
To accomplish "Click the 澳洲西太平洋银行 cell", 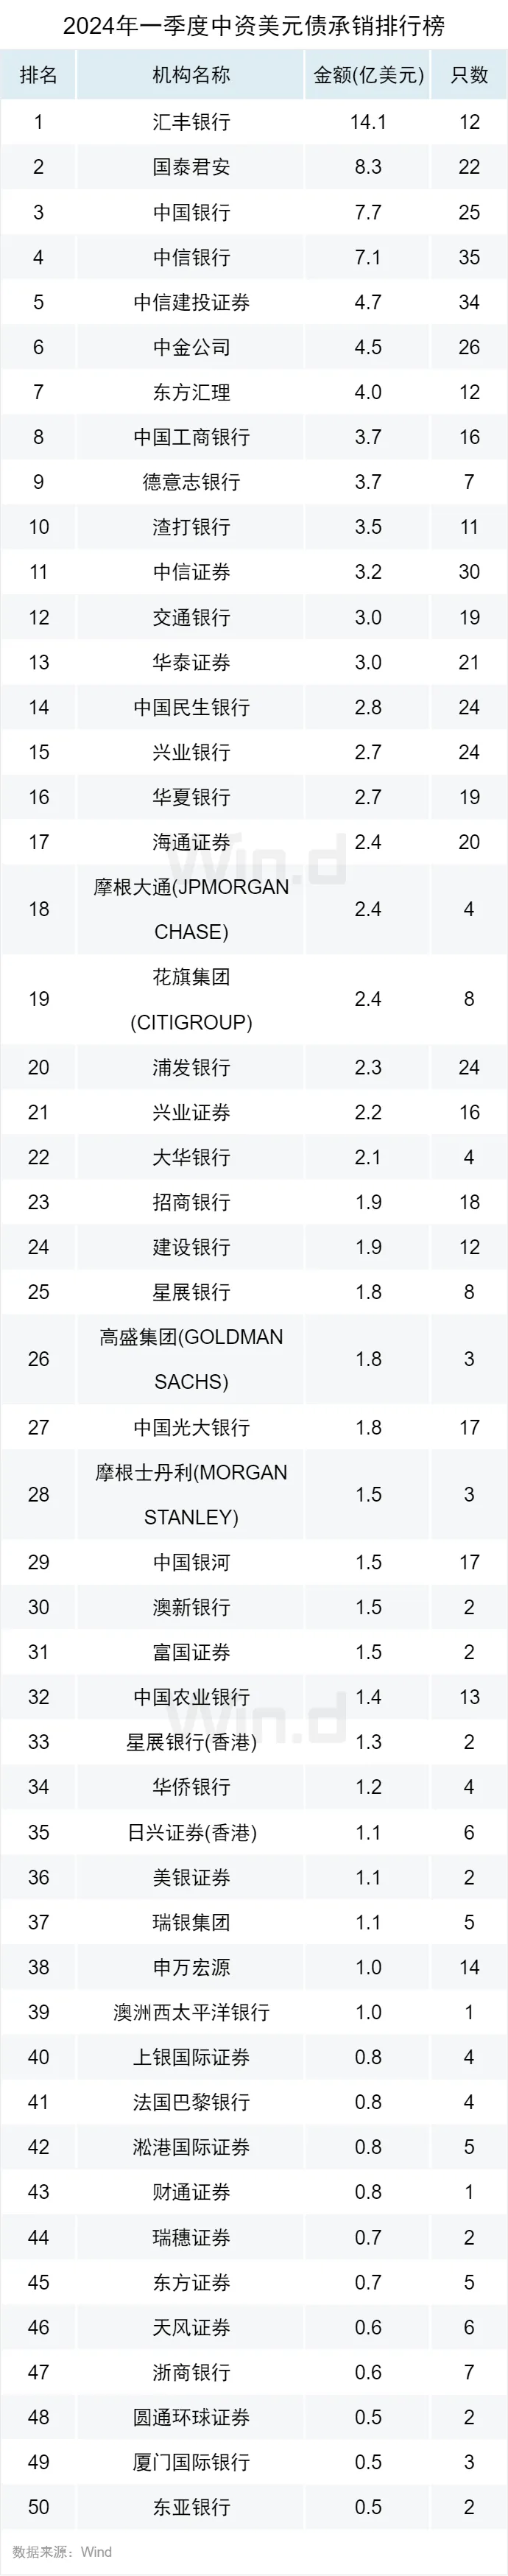I will click(x=190, y=2012).
